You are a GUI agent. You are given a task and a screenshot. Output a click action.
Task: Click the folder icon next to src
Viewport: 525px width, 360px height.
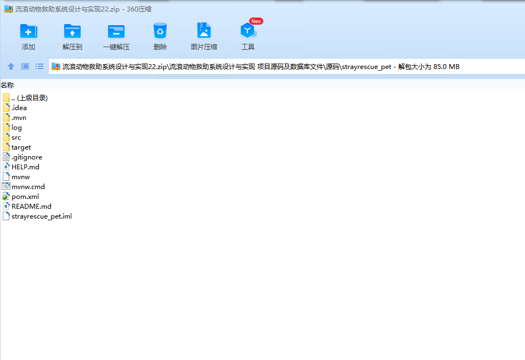[6, 137]
